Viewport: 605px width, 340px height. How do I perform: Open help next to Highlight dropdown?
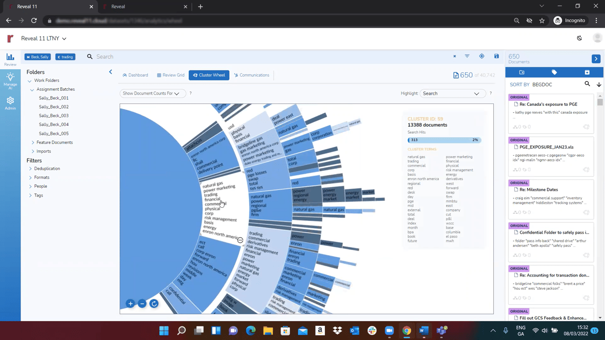(490, 93)
